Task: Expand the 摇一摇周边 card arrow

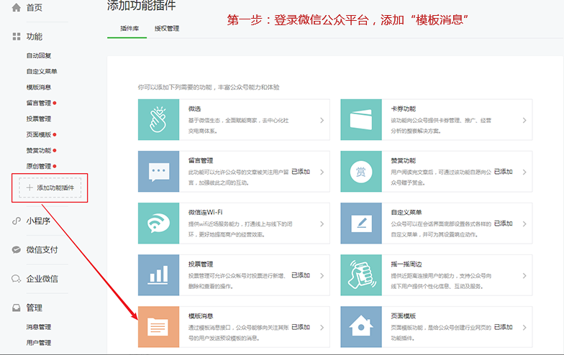Action: click(524, 276)
